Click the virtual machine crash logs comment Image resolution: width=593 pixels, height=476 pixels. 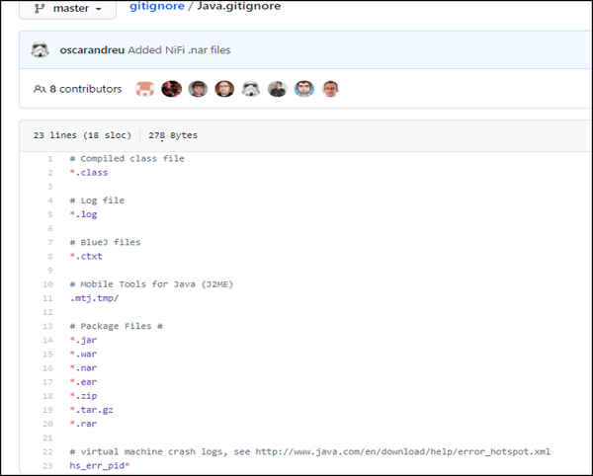click(310, 452)
